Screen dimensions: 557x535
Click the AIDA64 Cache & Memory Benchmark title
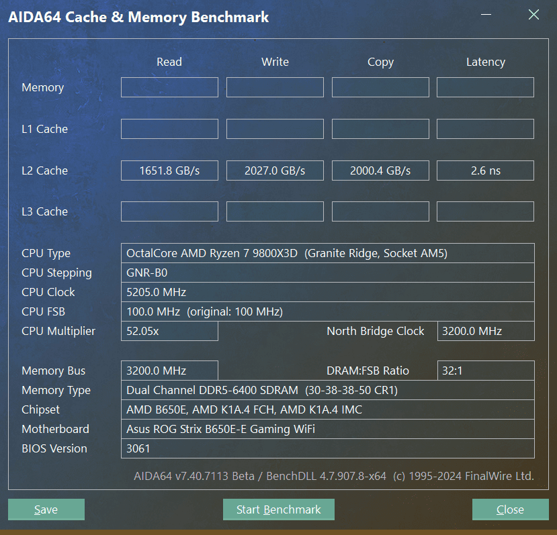click(x=138, y=17)
